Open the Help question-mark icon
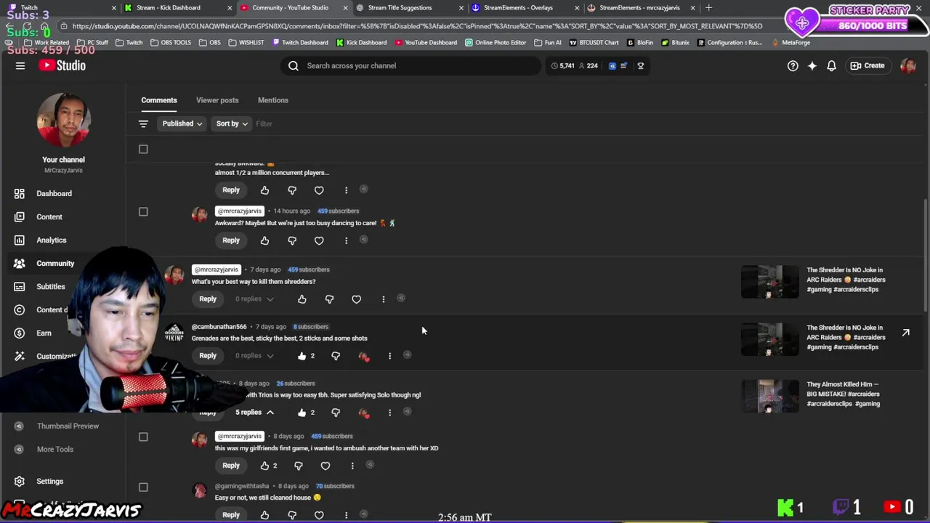This screenshot has height=523, width=930. point(793,65)
